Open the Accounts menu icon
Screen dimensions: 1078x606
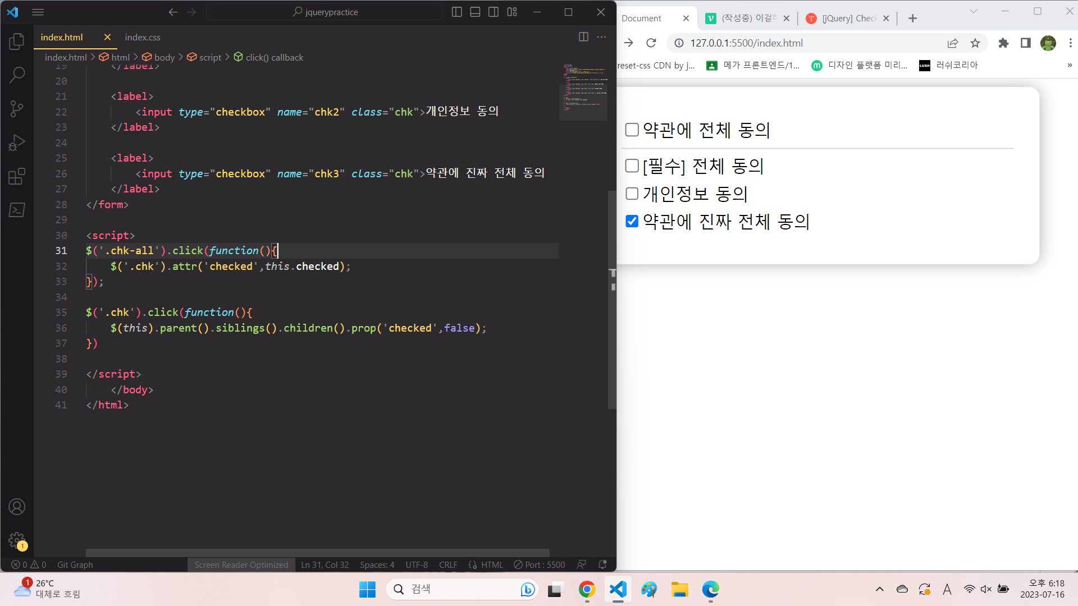[x=17, y=507]
